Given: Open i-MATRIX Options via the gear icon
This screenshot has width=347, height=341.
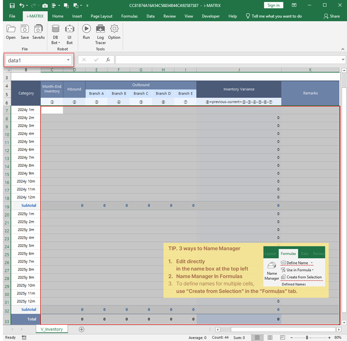Looking at the screenshot, I should [114, 29].
